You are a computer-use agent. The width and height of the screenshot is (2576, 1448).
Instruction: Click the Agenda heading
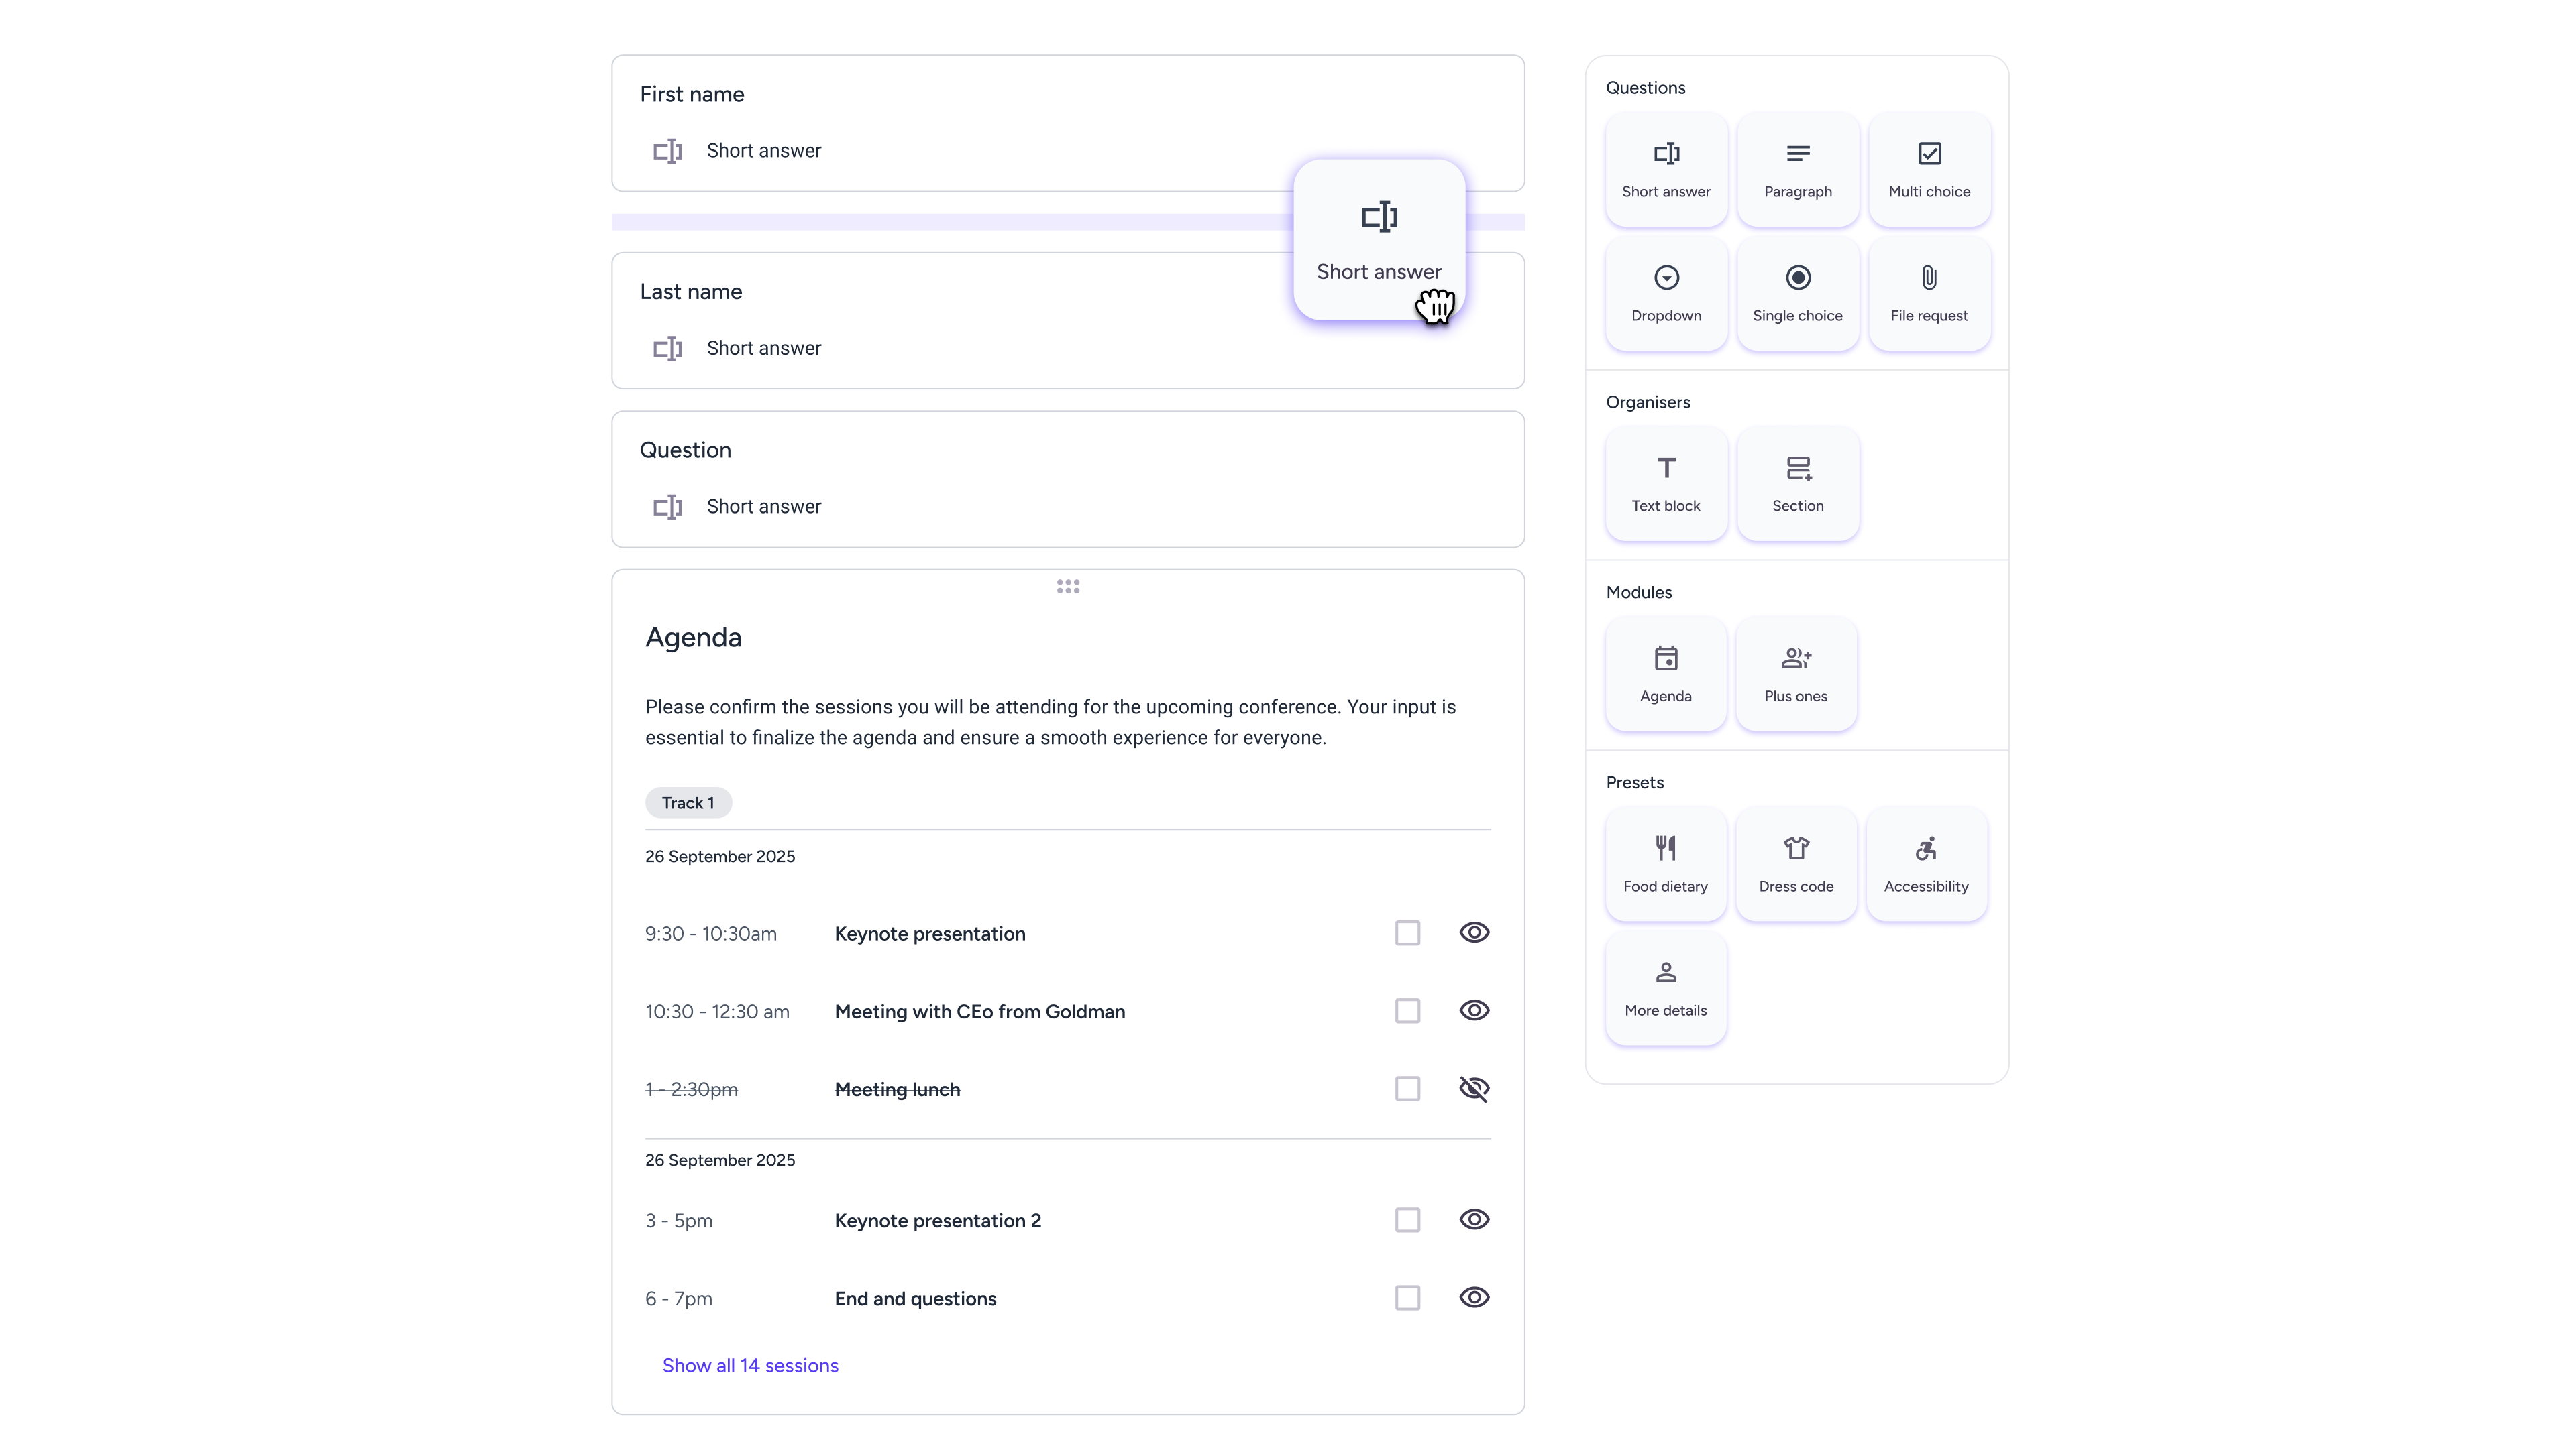pos(693,637)
